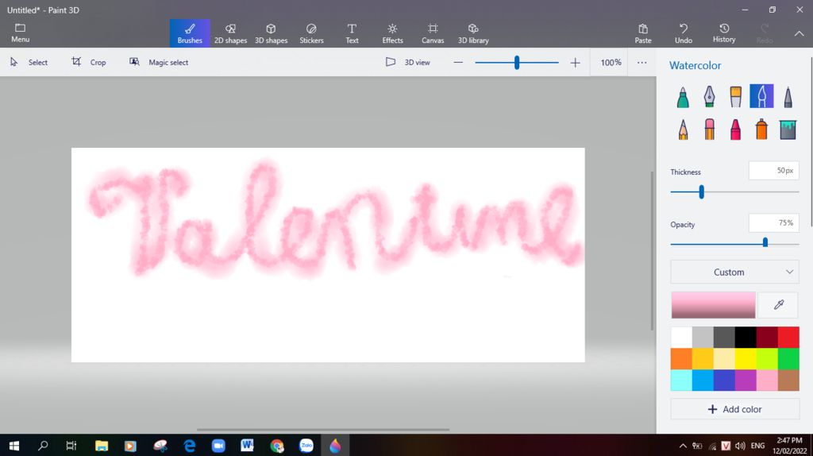Click the 100% zoom value box
The width and height of the screenshot is (813, 456).
[x=611, y=62]
